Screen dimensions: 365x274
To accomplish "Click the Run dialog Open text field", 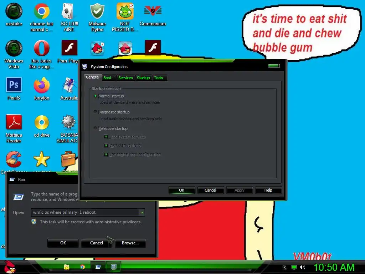I will [85, 212].
